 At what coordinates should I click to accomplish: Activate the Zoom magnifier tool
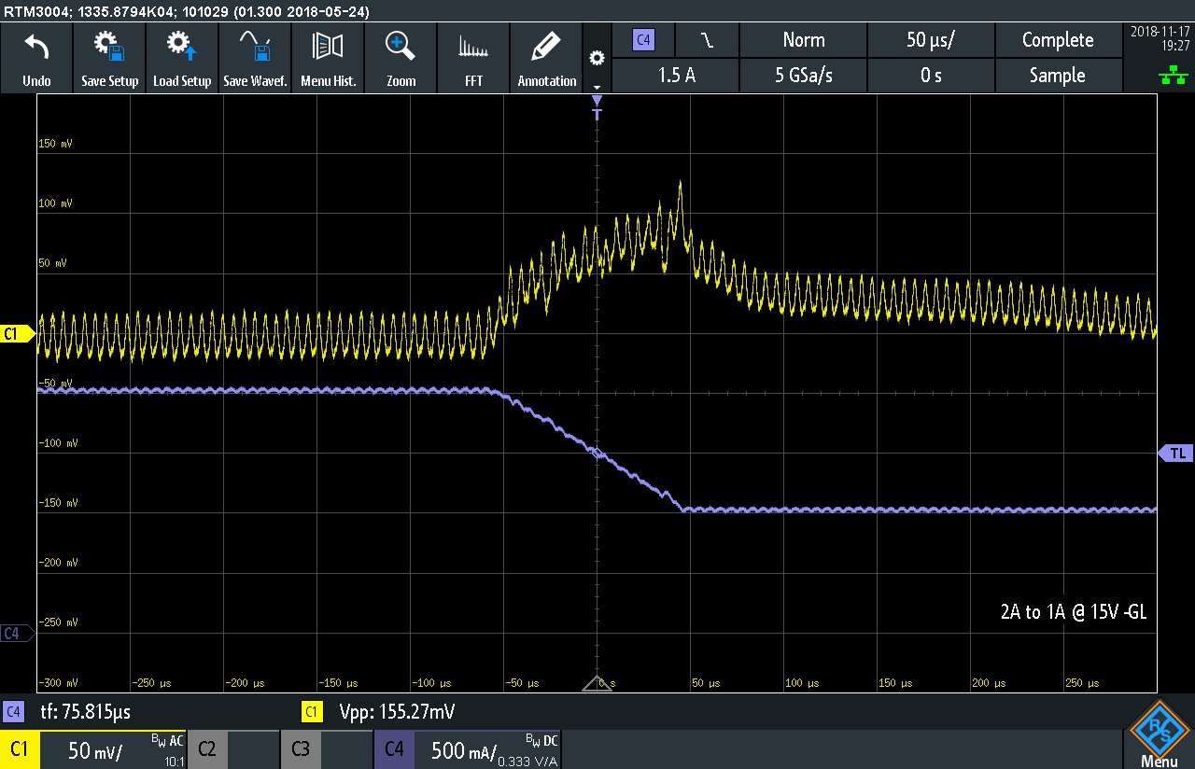click(401, 58)
